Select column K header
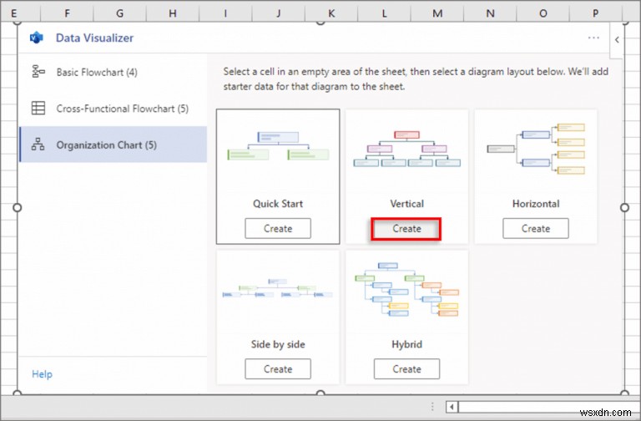Image resolution: width=641 pixels, height=421 pixels. click(331, 13)
